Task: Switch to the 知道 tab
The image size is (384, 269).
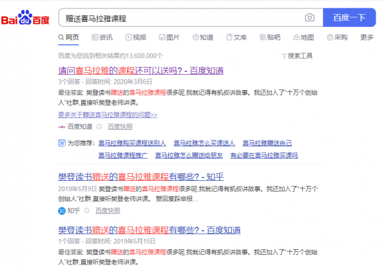Action: pos(203,38)
